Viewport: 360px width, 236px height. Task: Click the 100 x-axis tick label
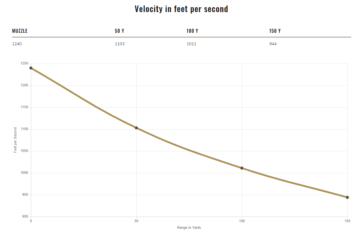tap(242, 221)
